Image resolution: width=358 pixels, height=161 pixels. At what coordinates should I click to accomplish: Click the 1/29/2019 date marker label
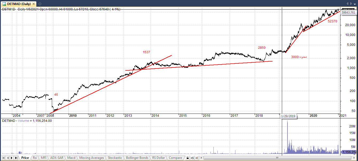click(288, 116)
